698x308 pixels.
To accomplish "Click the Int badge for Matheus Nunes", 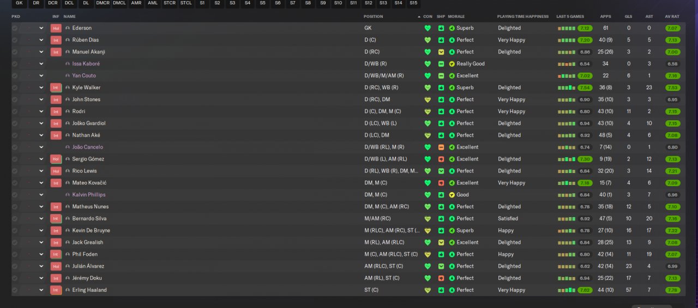I will click(56, 207).
